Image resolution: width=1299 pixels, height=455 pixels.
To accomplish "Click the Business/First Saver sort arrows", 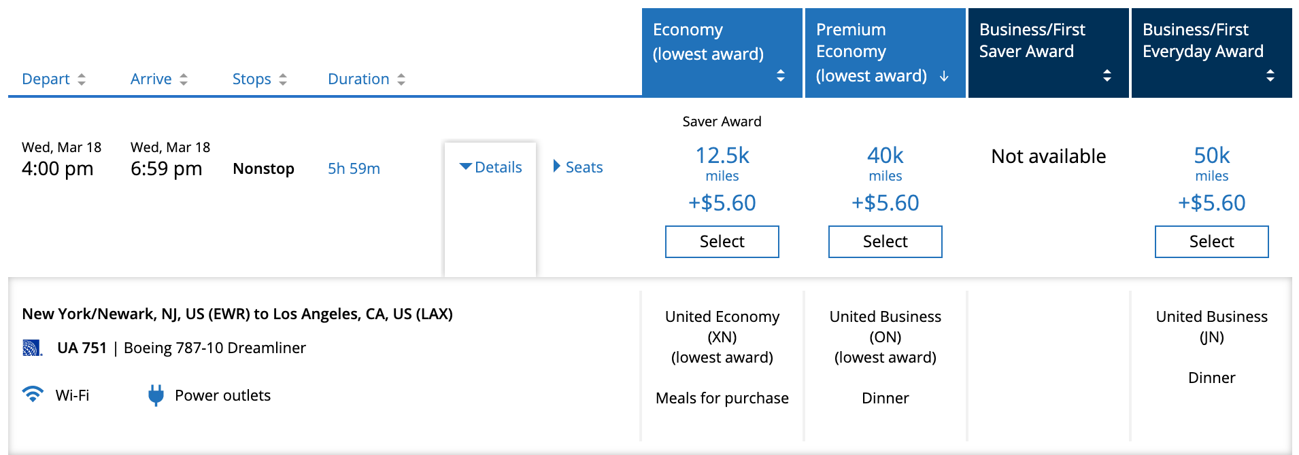I will coord(1107,75).
